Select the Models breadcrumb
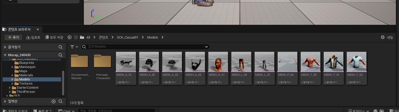 [x=153, y=38]
